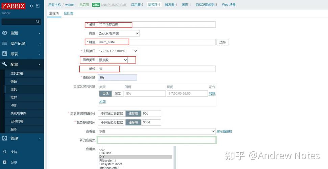Image resolution: width=328 pixels, height=169 pixels.
Task: Switch to the 预处理 tab
Action: click(x=68, y=13)
